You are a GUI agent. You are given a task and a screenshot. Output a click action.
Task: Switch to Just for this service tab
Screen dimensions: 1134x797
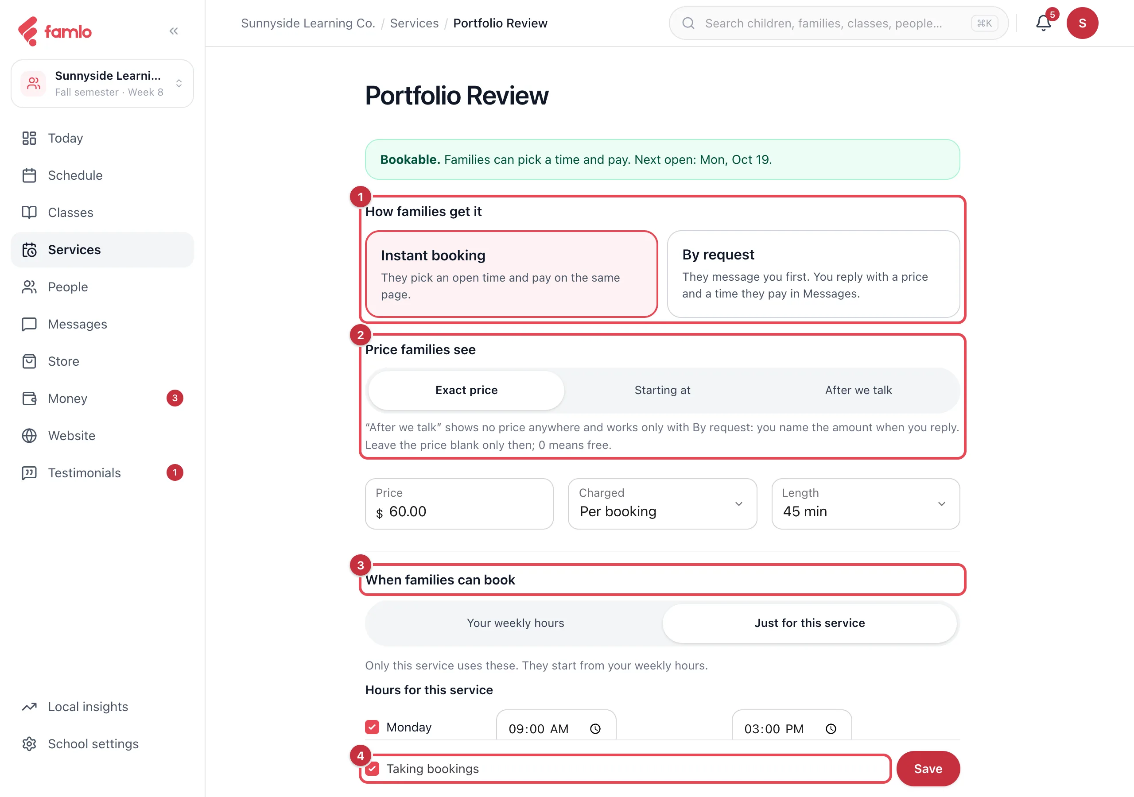[809, 623]
